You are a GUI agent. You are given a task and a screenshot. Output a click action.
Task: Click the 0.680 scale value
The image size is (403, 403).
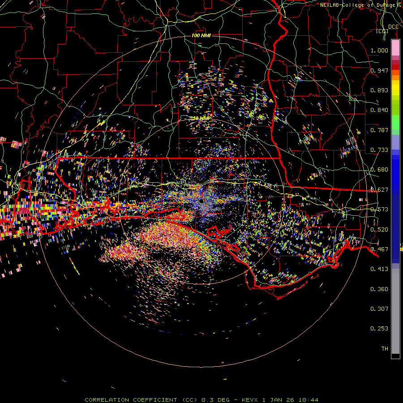click(x=379, y=169)
